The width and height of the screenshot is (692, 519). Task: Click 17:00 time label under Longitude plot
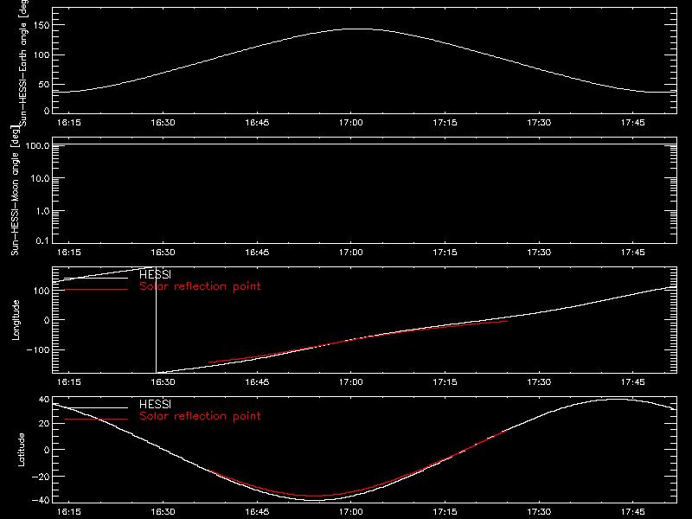tap(351, 382)
